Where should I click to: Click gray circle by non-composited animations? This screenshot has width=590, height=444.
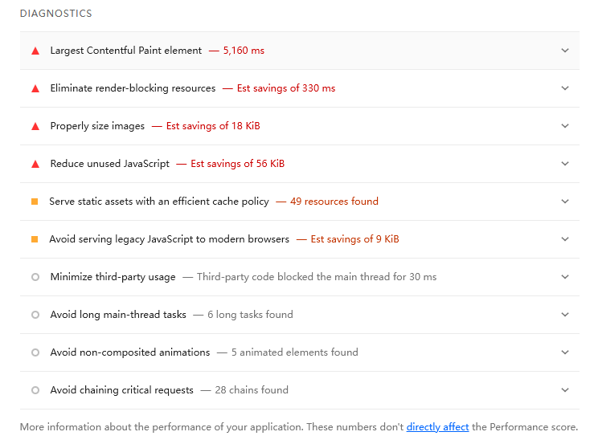point(35,352)
